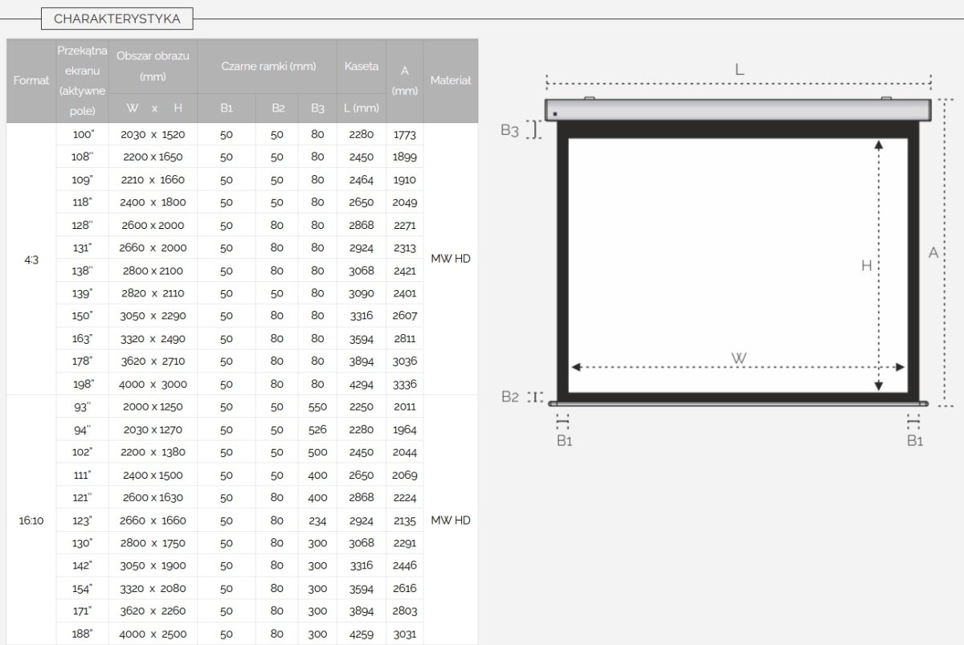Select the 4294 cassette length cell
The image size is (964, 645).
(361, 384)
